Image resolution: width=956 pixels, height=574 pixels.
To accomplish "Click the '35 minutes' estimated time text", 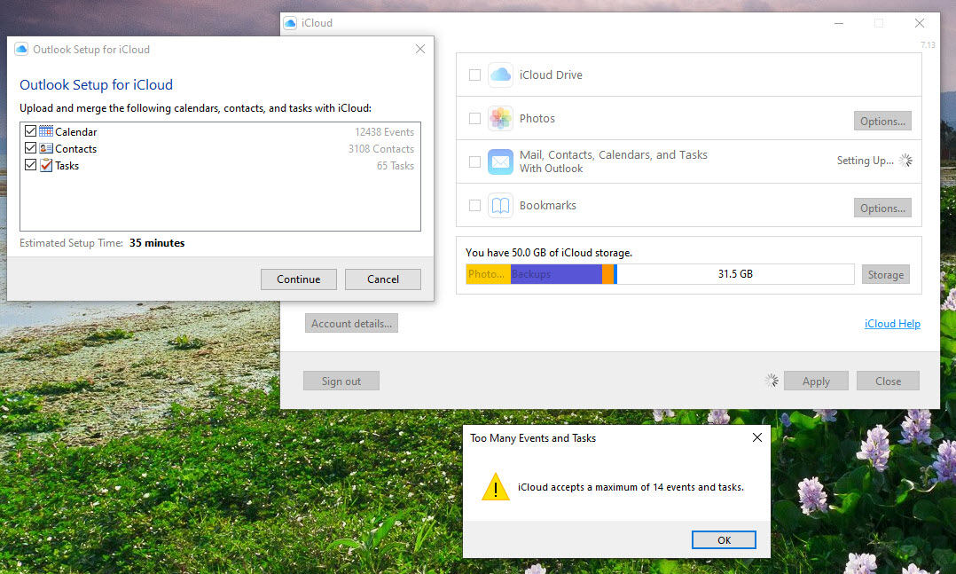I will coord(157,243).
